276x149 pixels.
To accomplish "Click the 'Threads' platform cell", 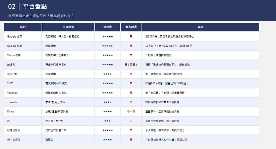I will [x=23, y=102].
